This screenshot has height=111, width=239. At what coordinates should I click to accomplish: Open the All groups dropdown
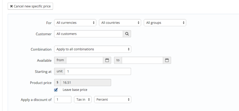click(165, 23)
